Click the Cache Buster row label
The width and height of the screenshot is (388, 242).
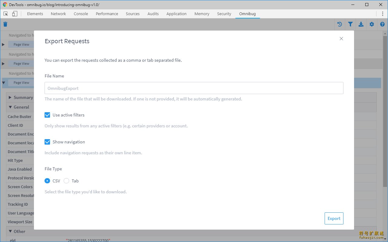[x=19, y=116]
